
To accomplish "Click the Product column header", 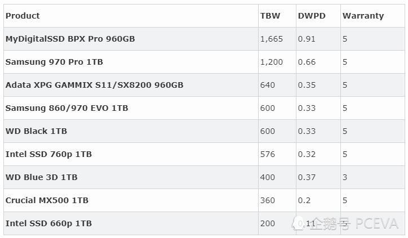I will tap(23, 16).
